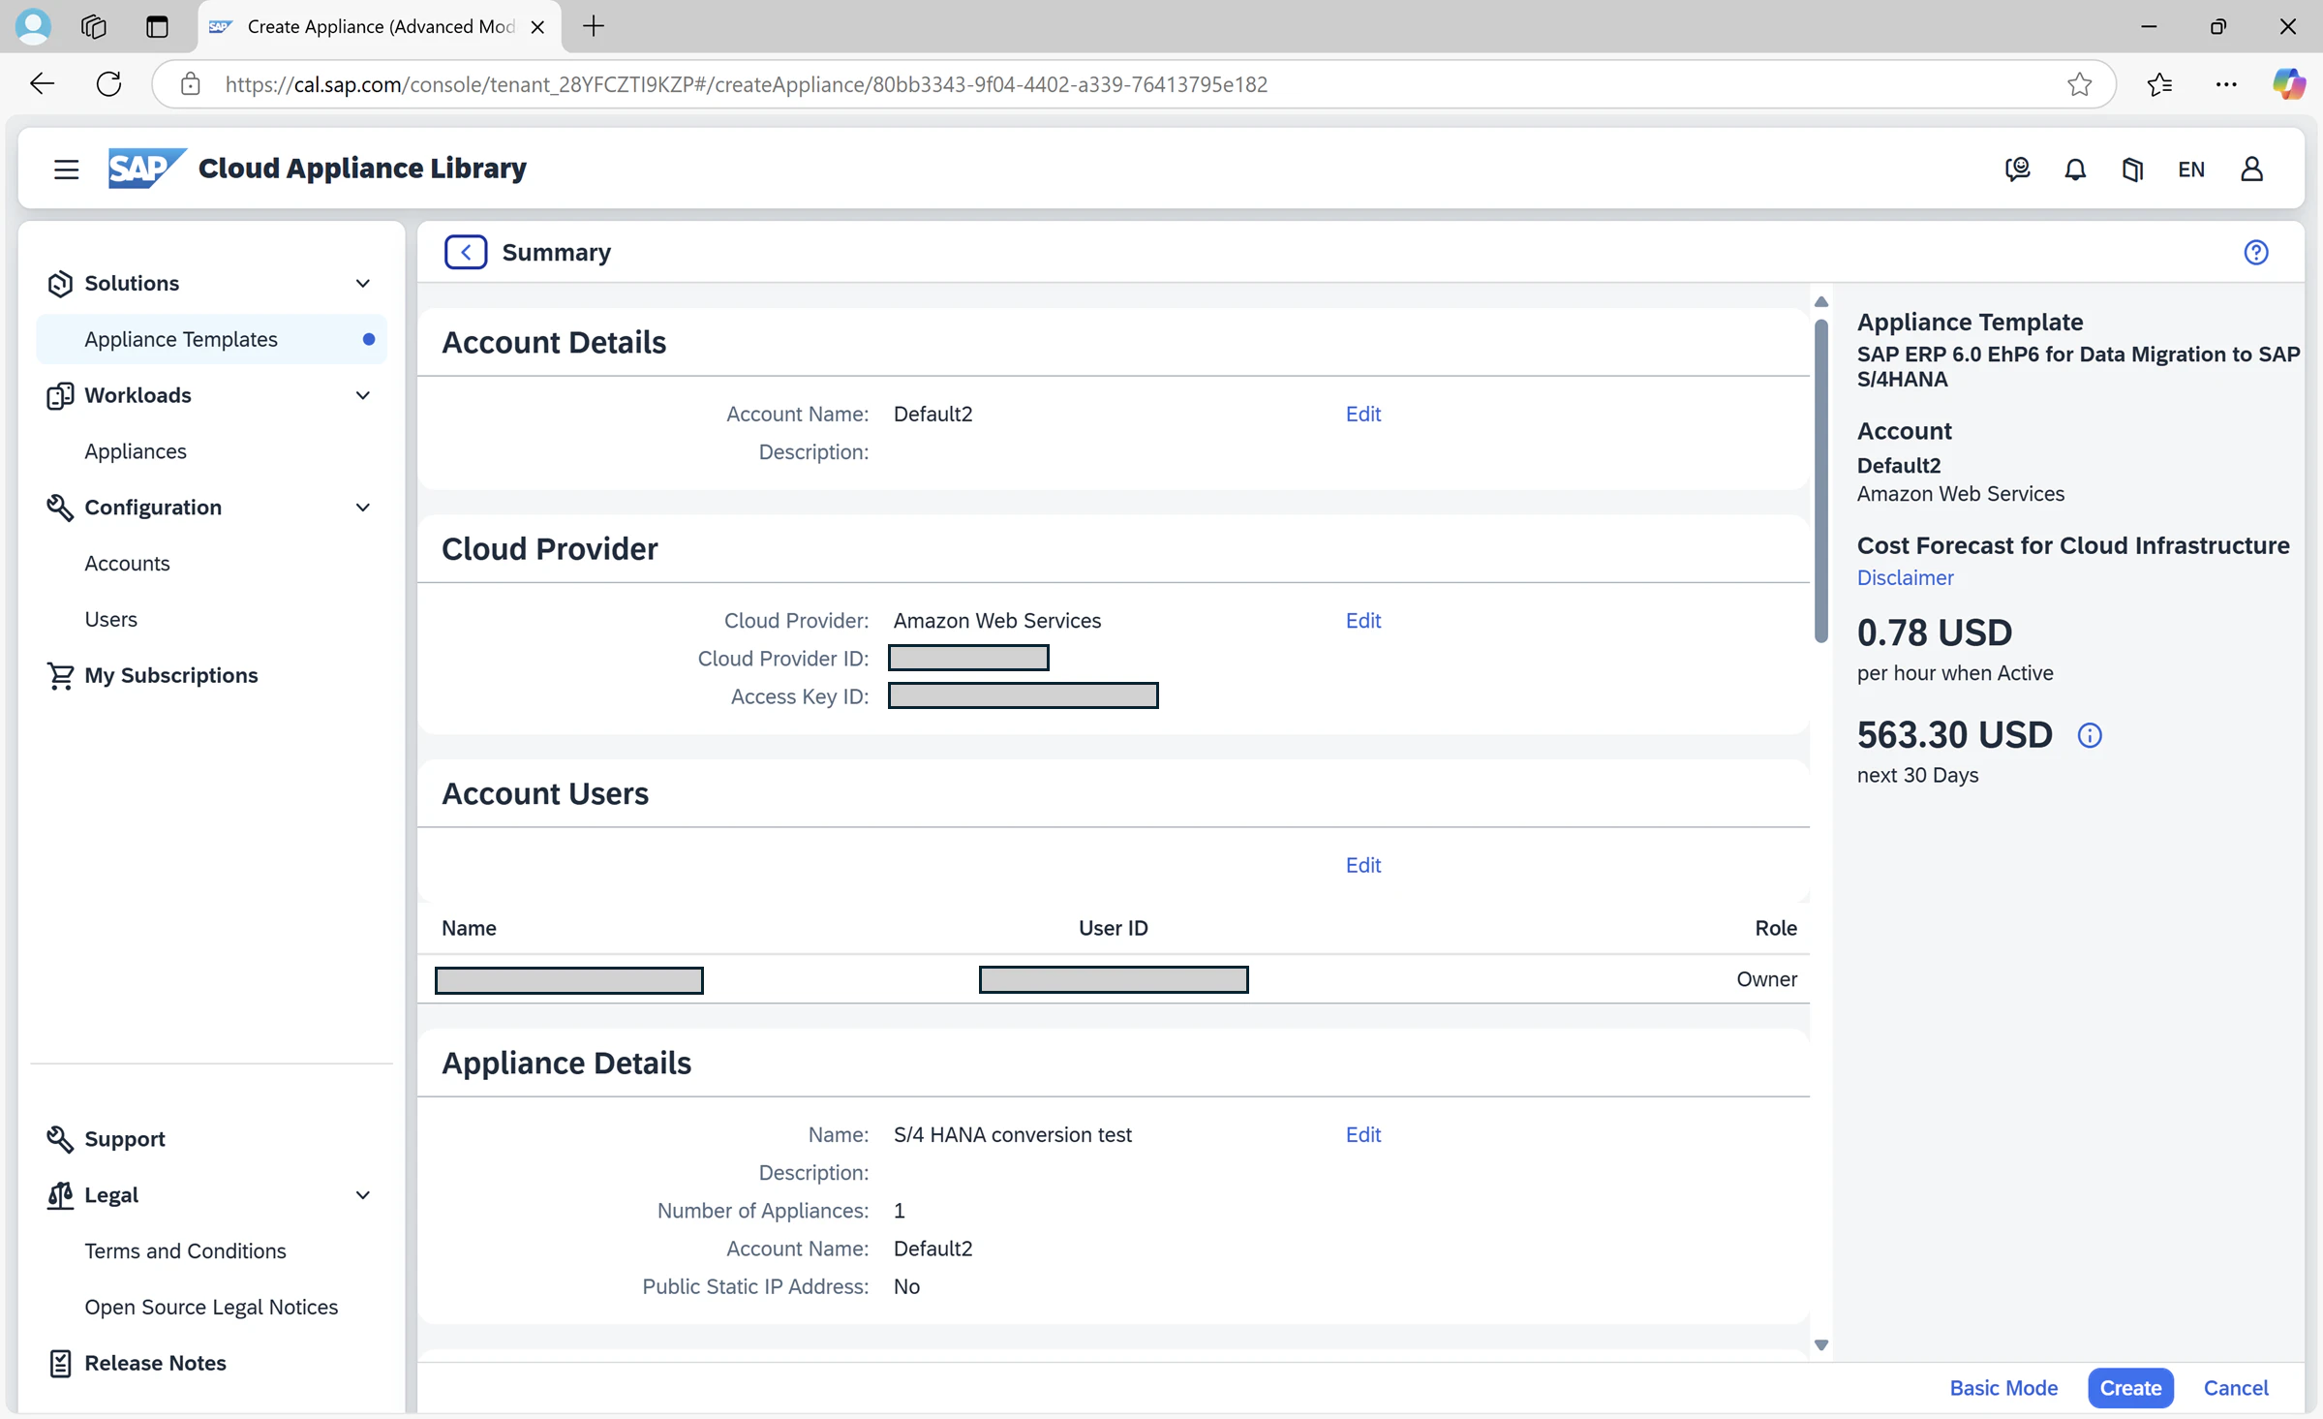2323x1419 pixels.
Task: Open Appliance Templates in sidebar
Action: click(211, 339)
